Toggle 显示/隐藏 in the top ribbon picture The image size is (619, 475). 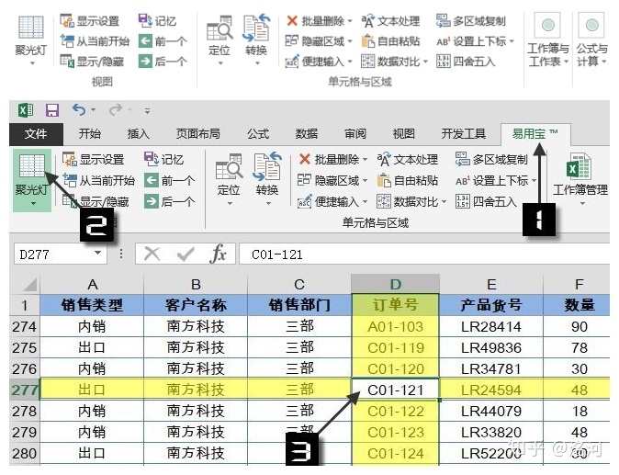click(x=92, y=62)
